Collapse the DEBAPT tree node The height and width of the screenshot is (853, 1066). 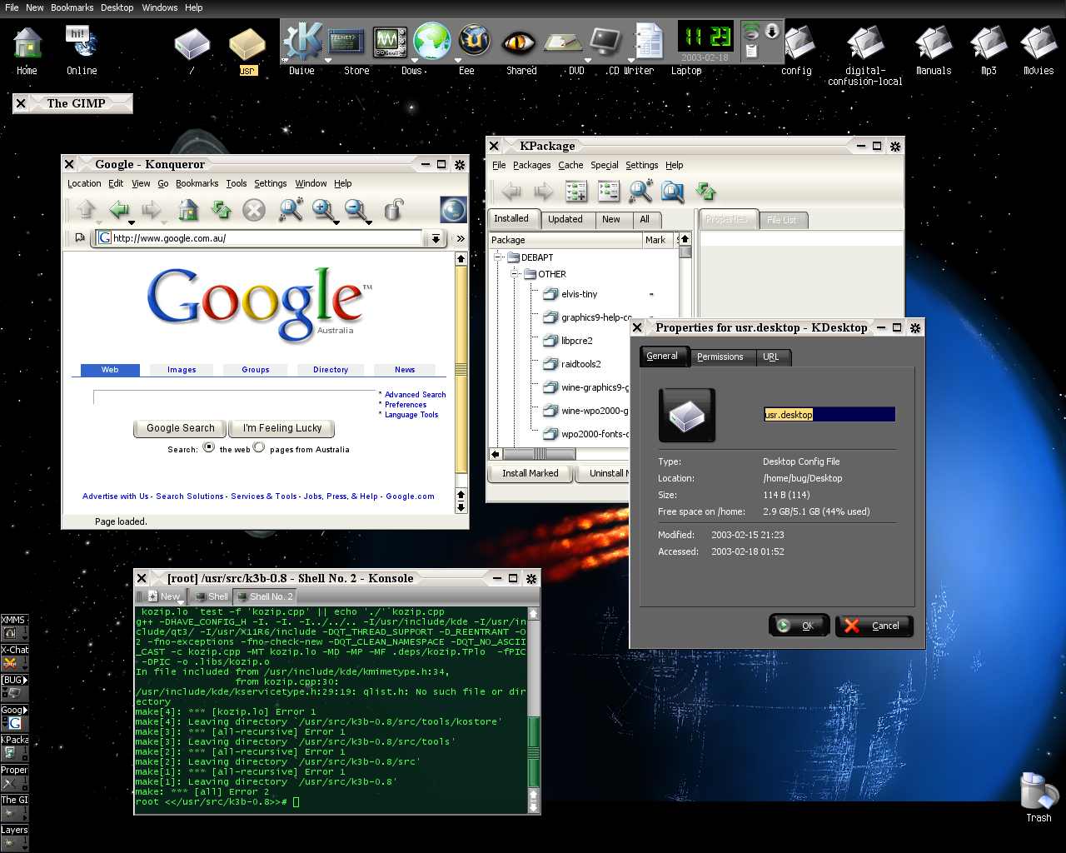point(497,257)
